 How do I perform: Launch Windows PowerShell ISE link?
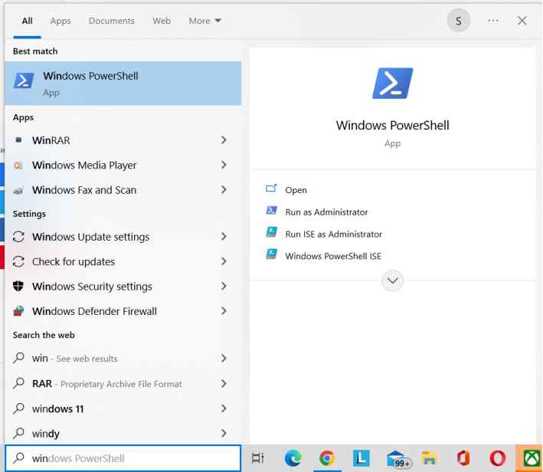(333, 256)
